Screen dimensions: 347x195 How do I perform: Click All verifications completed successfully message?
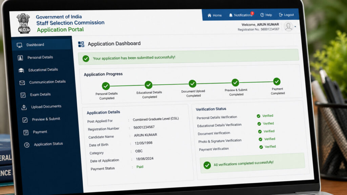click(243, 164)
